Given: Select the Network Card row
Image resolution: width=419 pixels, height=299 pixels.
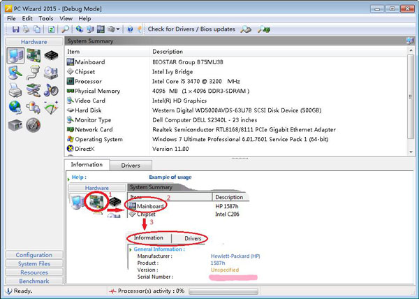Looking at the screenshot, I should coord(236,129).
